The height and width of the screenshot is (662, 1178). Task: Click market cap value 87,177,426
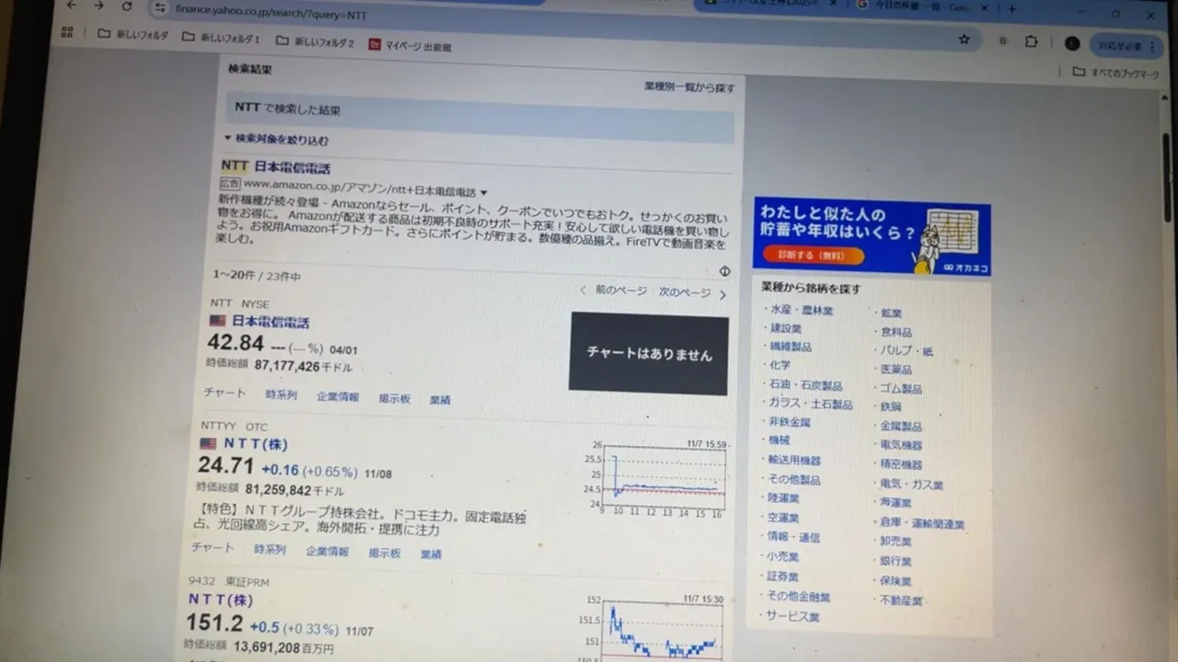click(x=287, y=366)
